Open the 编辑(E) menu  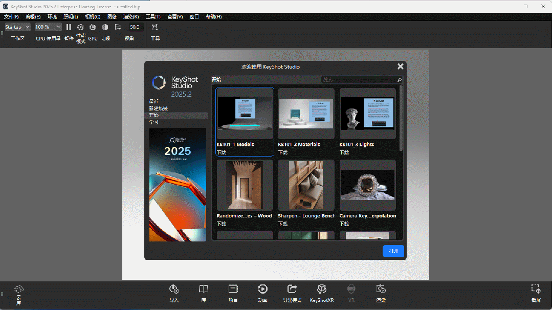tap(33, 16)
